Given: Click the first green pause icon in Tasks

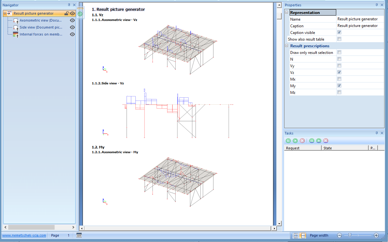Looking at the screenshot, I should click(x=288, y=141).
